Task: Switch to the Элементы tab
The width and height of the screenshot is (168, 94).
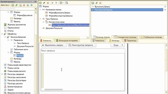Action: pyautogui.click(x=46, y=41)
